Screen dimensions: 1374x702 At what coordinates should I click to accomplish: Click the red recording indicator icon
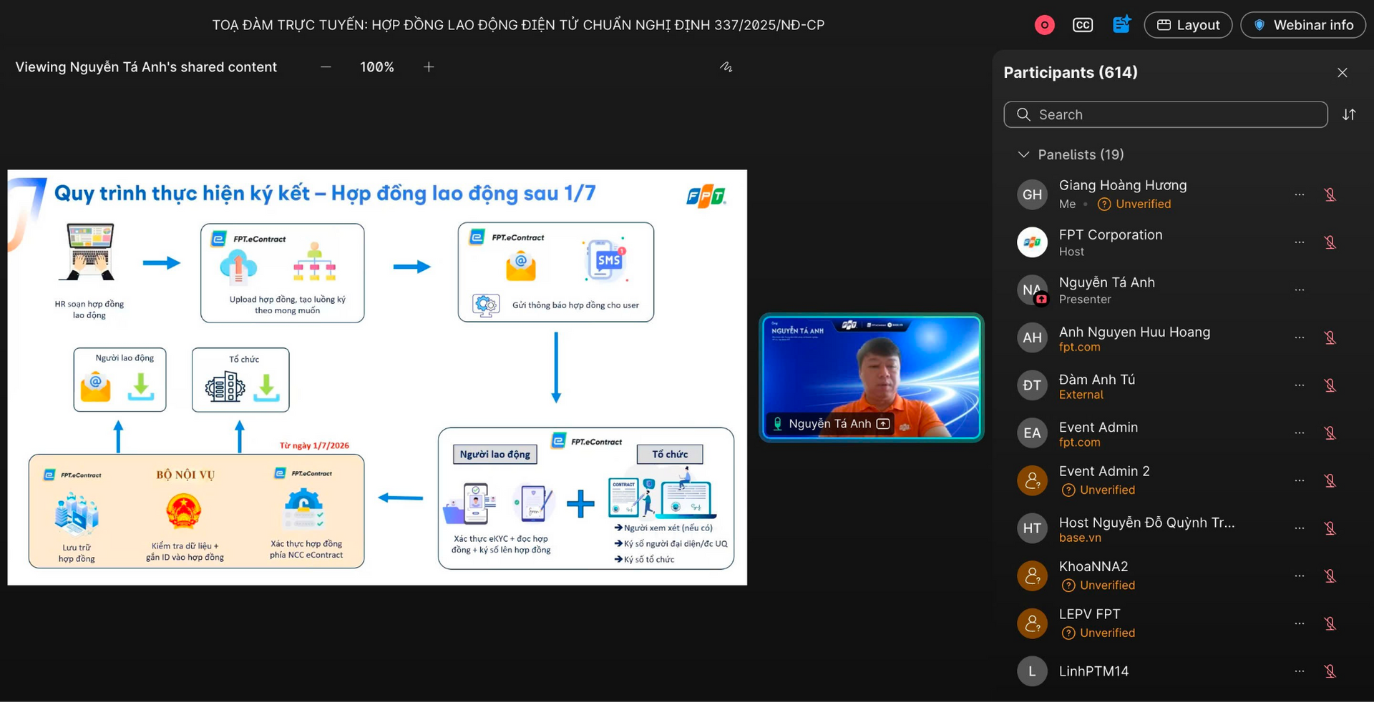tap(1044, 25)
